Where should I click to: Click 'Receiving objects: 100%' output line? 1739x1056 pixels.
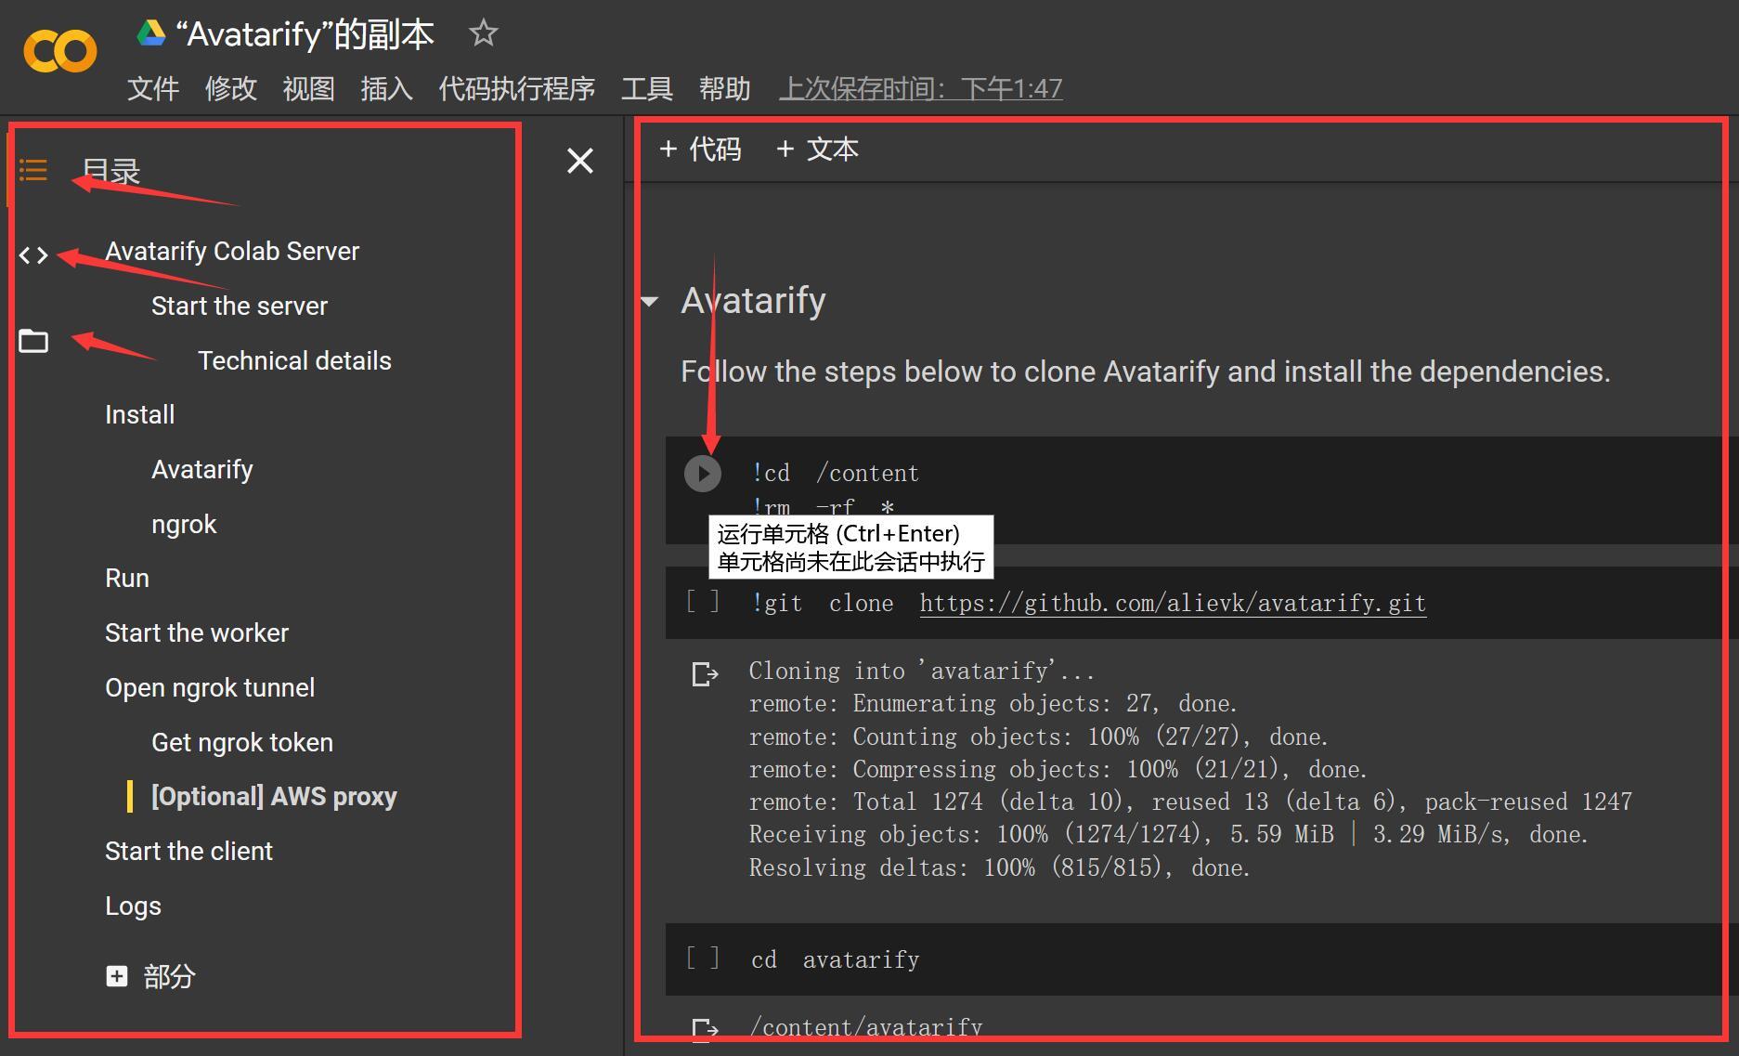(1169, 834)
